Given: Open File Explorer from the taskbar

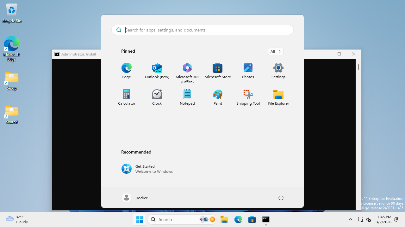Looking at the screenshot, I should tap(224, 219).
